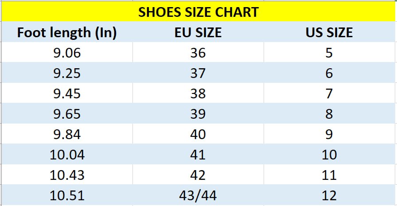
Task: Click the 9.06 foot length cell
Action: (x=67, y=53)
